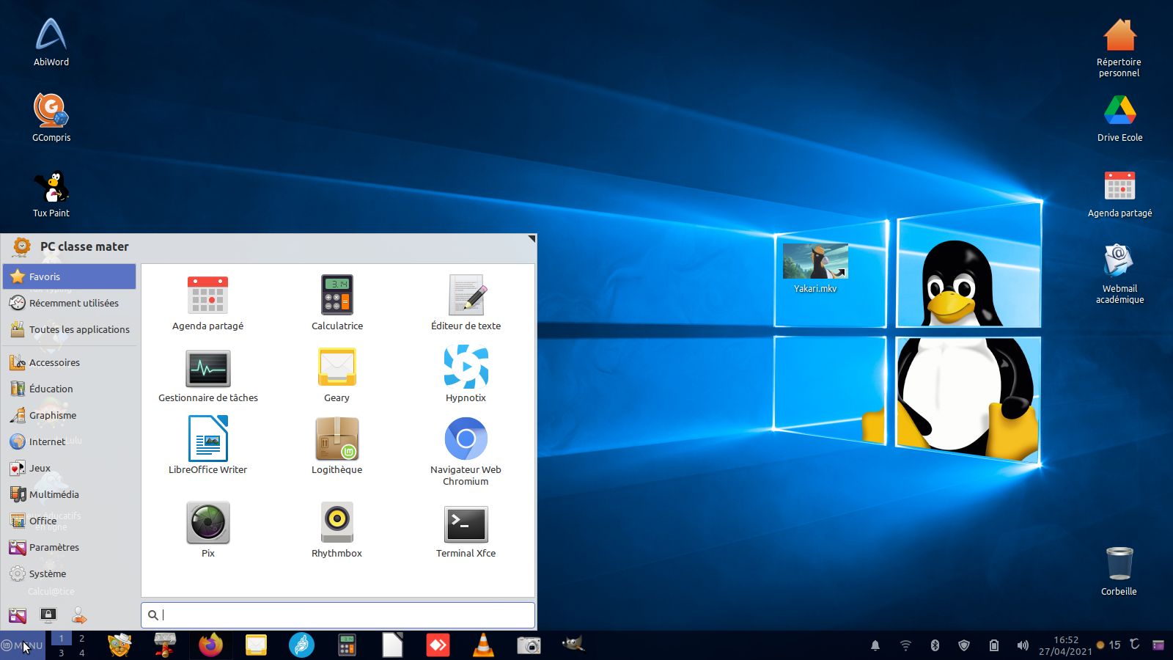The height and width of the screenshot is (660, 1173).
Task: Show Toutes les applications
Action: click(x=70, y=329)
